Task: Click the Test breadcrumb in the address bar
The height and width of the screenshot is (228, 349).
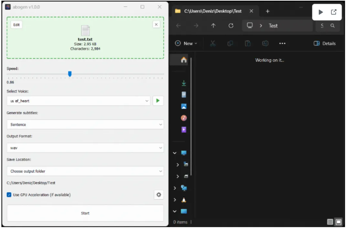Action: (273, 26)
